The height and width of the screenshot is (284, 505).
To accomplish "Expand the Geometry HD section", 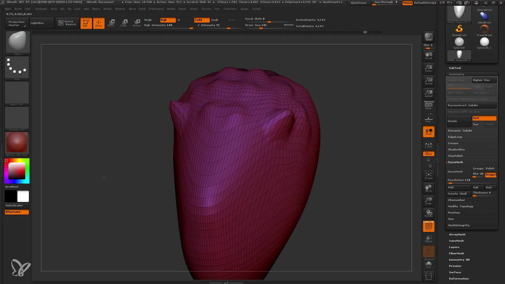I will pyautogui.click(x=459, y=259).
